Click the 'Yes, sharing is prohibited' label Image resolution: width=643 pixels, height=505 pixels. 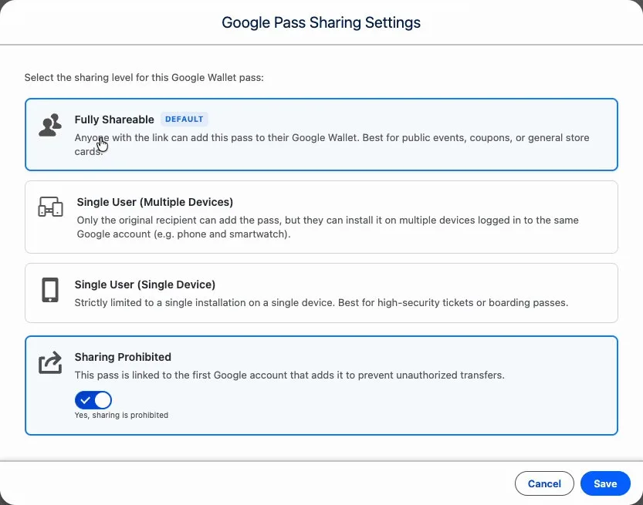click(x=121, y=416)
